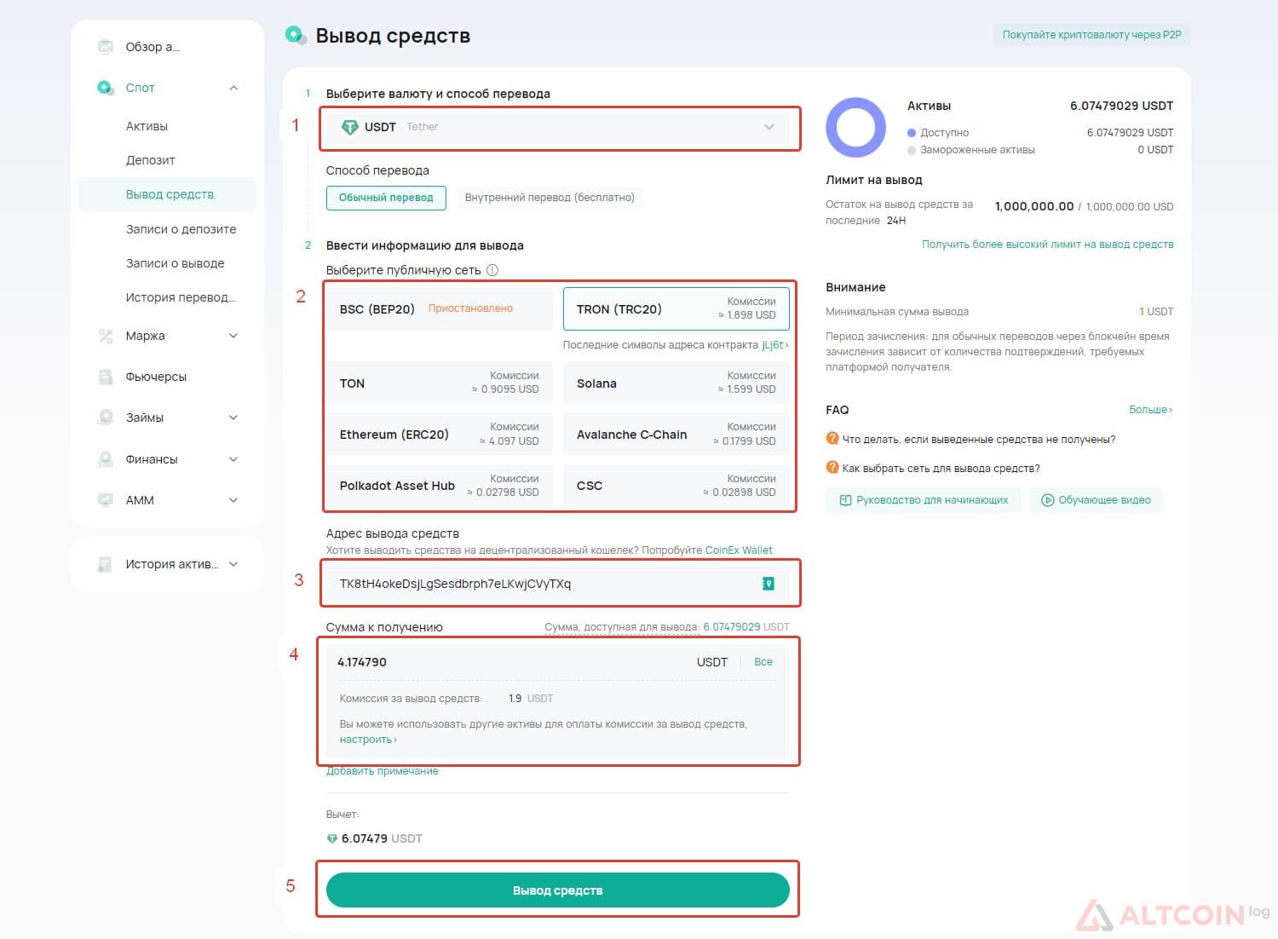Open Deposit page in sidebar
Screen dimensions: 1278x939
coord(150,160)
